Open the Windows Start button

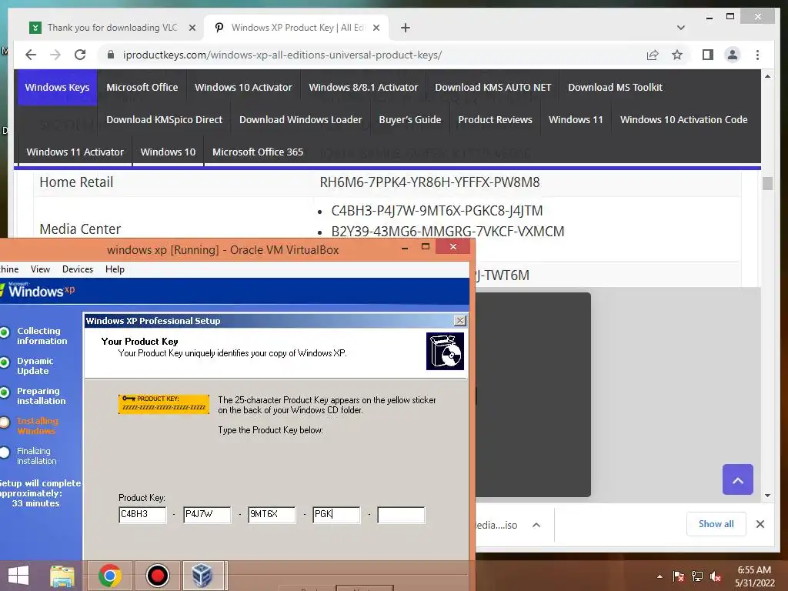pos(18,576)
